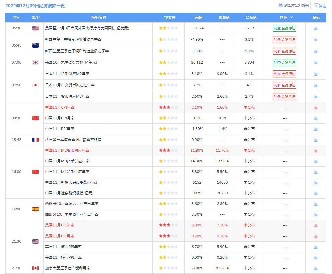Image resolution: width=332 pixels, height=274 pixels.
Task: Open chart icon for 西班牙10月未季调工业产出年率
Action: click(x=316, y=215)
